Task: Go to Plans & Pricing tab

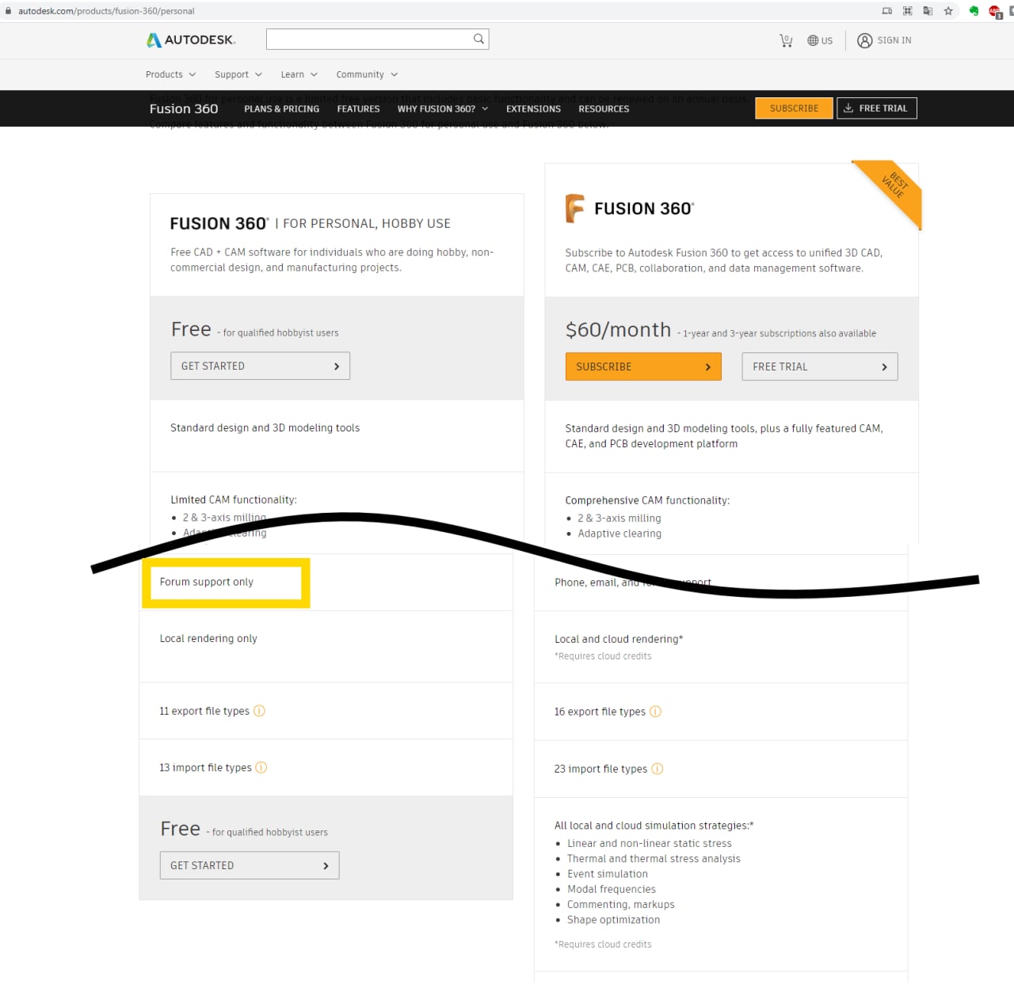Action: pos(281,109)
